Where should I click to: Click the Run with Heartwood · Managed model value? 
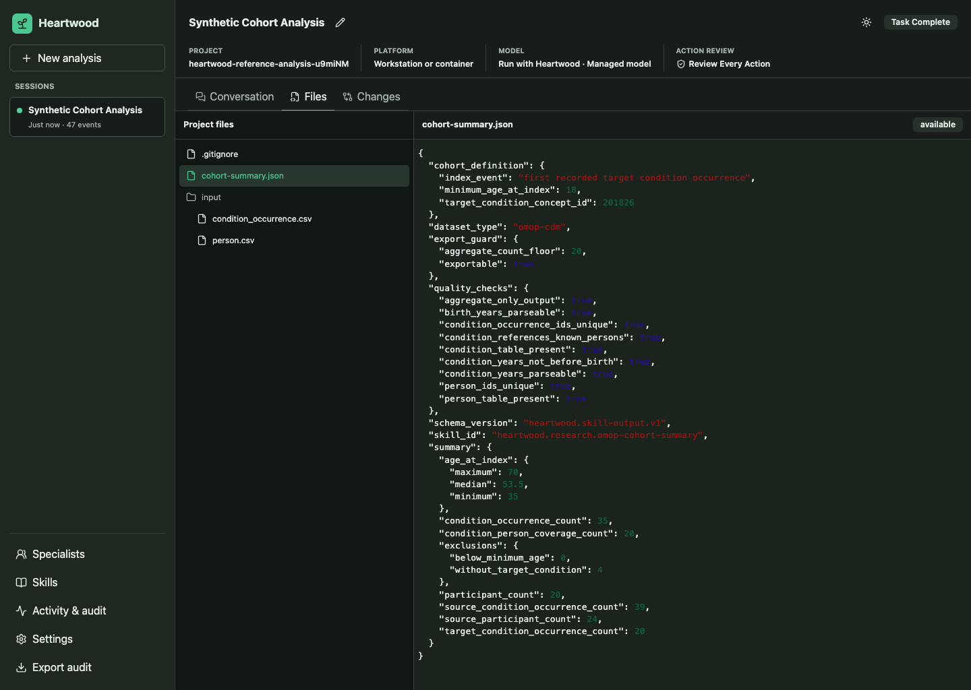click(575, 64)
